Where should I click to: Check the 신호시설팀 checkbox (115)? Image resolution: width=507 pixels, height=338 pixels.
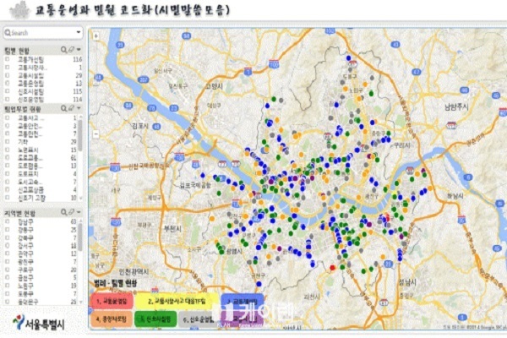click(x=7, y=91)
